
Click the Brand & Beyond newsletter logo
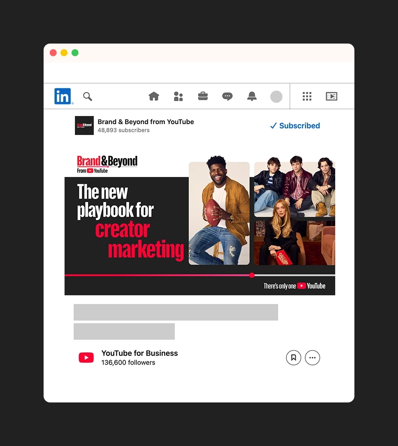tap(84, 125)
